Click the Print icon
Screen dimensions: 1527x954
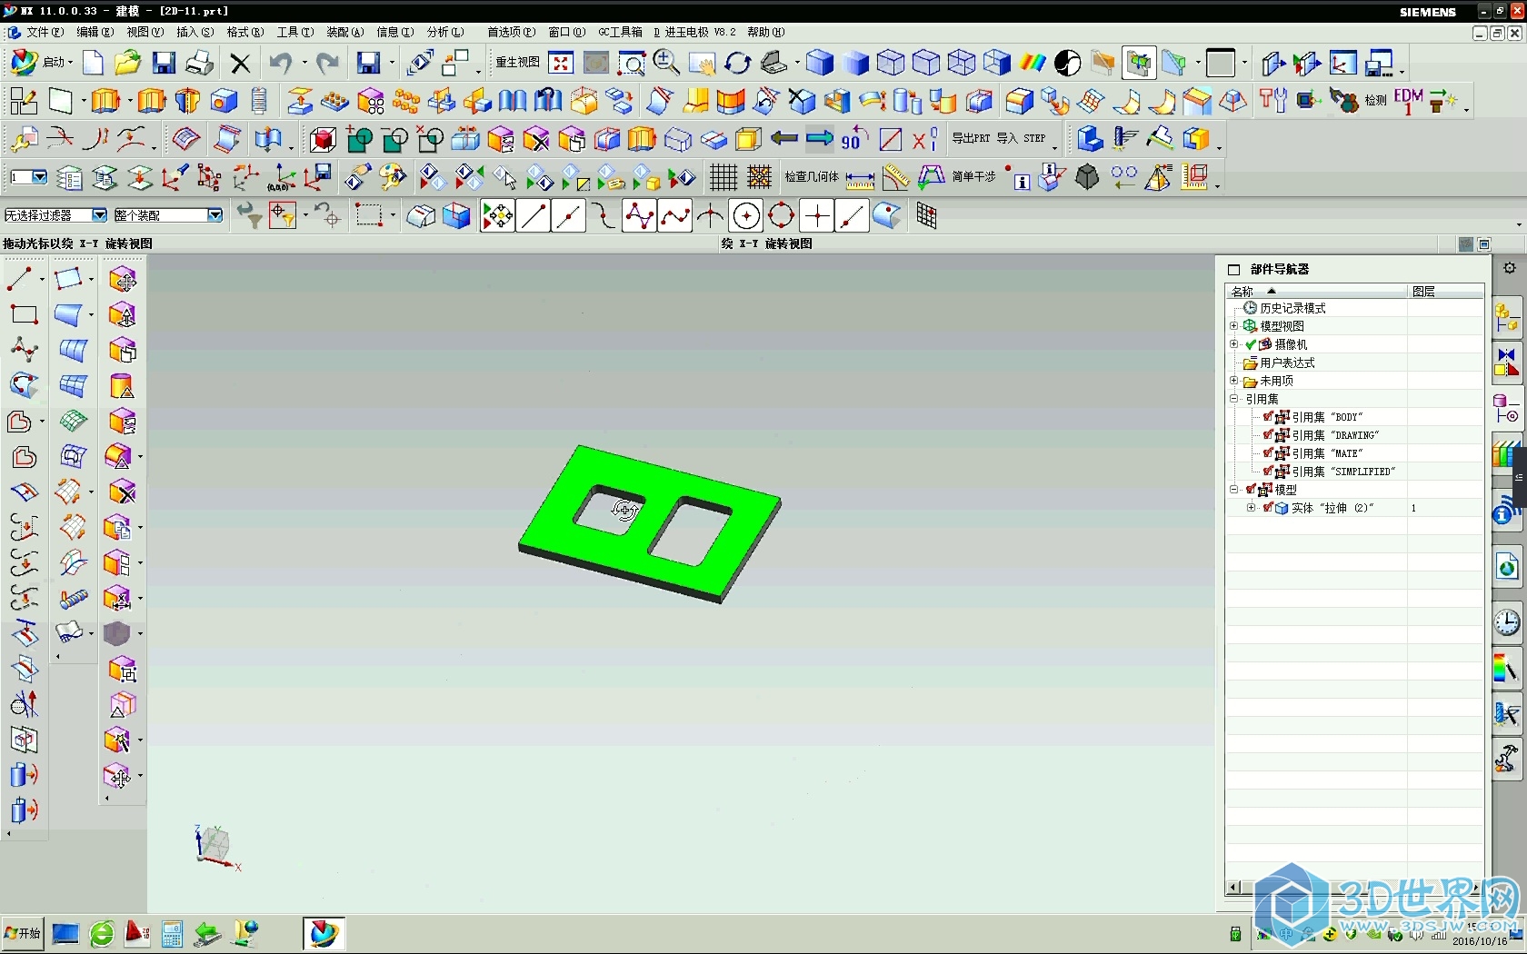199,63
